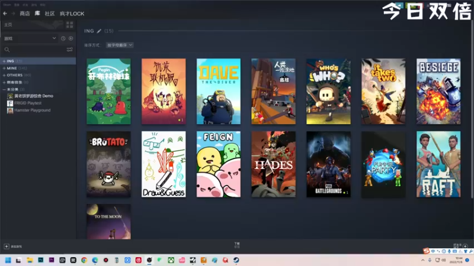The width and height of the screenshot is (474, 266).
Task: Open the 游戏 type filter dropdown
Action: coord(30,38)
